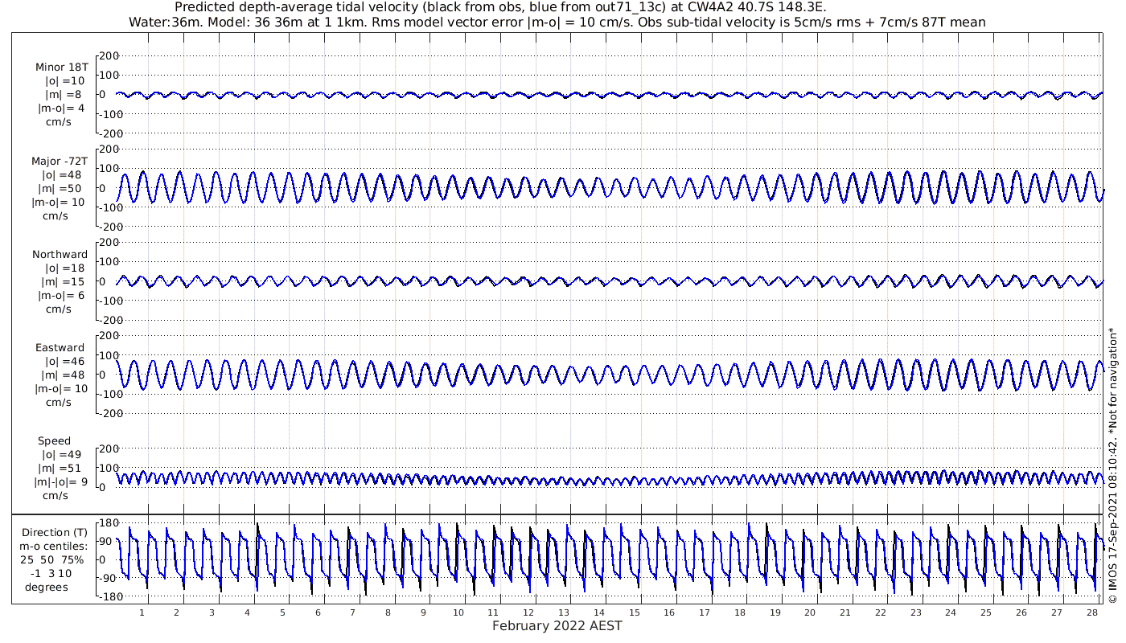Click the '-180' tick on Direction axis
This screenshot has height=643, width=1126.
pyautogui.click(x=108, y=597)
